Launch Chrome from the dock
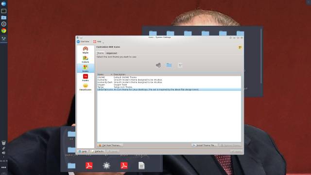The height and width of the screenshot is (175, 311). pyautogui.click(x=3, y=31)
